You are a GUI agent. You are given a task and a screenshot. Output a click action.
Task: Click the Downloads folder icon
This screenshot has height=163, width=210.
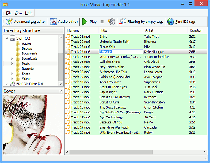pyautogui.click(x=18, y=59)
